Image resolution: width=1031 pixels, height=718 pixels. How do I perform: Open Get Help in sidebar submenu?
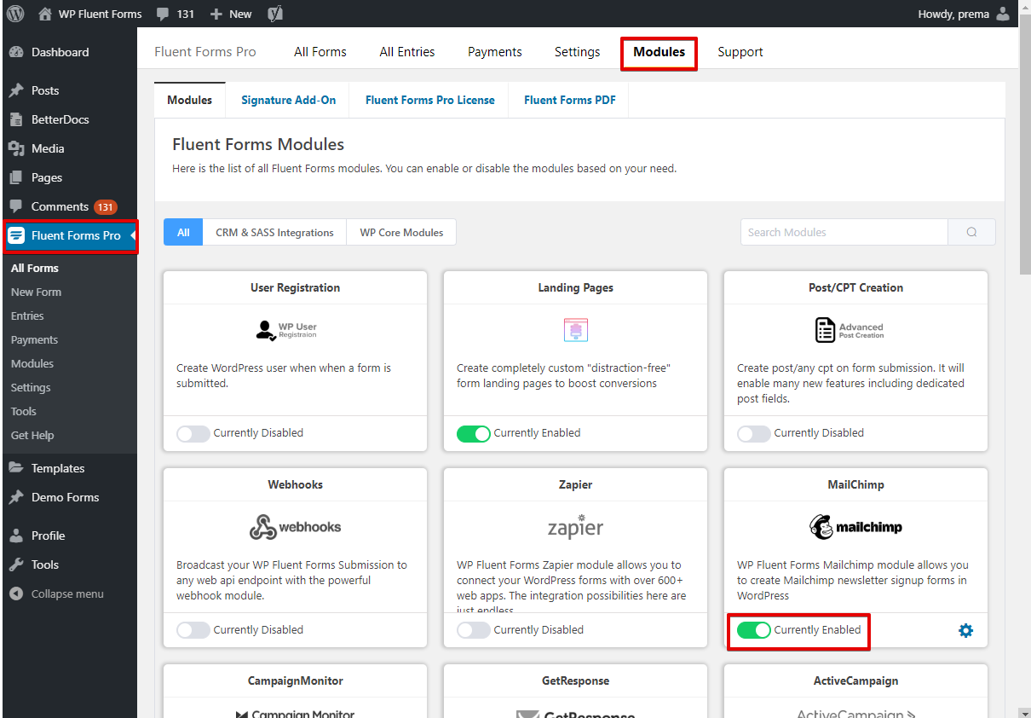click(32, 435)
